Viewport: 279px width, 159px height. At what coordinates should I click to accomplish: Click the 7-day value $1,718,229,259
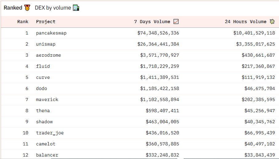click(x=160, y=66)
